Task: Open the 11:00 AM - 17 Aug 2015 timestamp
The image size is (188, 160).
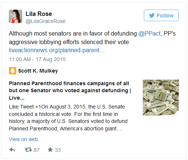Action: tap(37, 59)
